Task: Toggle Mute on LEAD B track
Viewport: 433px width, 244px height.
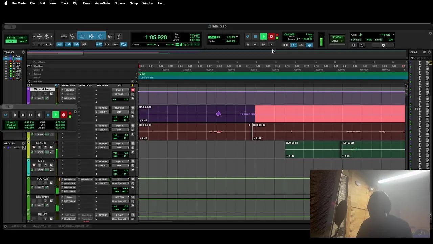Action: pos(51,147)
